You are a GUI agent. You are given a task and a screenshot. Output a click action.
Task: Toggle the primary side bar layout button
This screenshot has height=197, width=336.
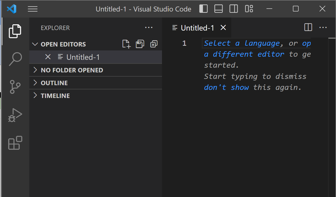[x=203, y=9]
